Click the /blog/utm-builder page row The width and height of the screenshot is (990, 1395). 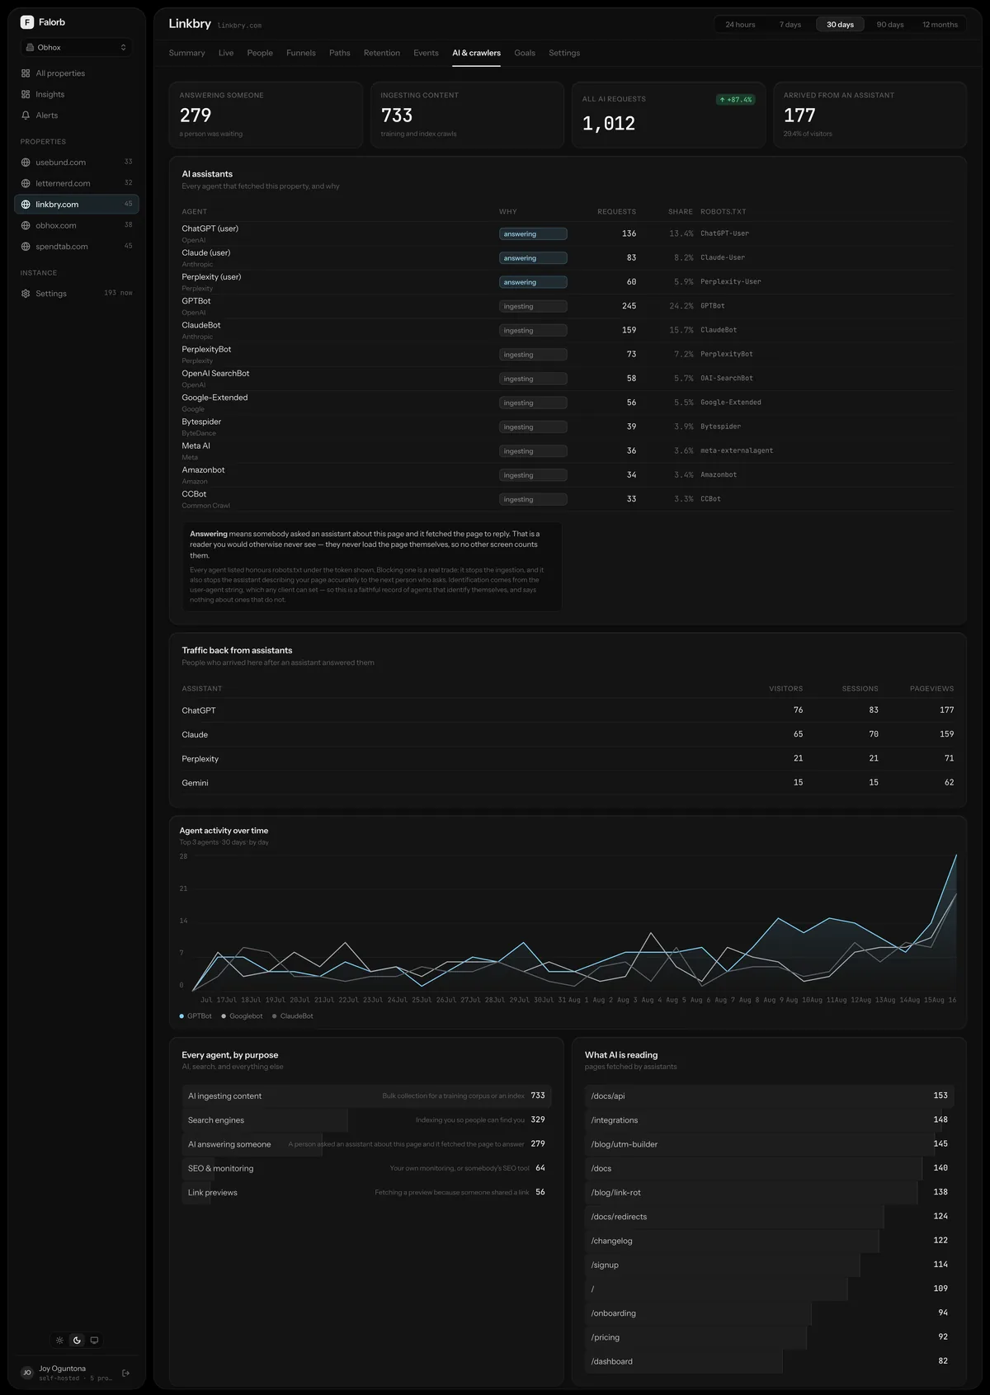click(x=770, y=1144)
